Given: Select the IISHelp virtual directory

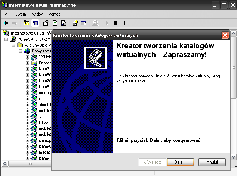Looking at the screenshot, I should pos(45,57).
